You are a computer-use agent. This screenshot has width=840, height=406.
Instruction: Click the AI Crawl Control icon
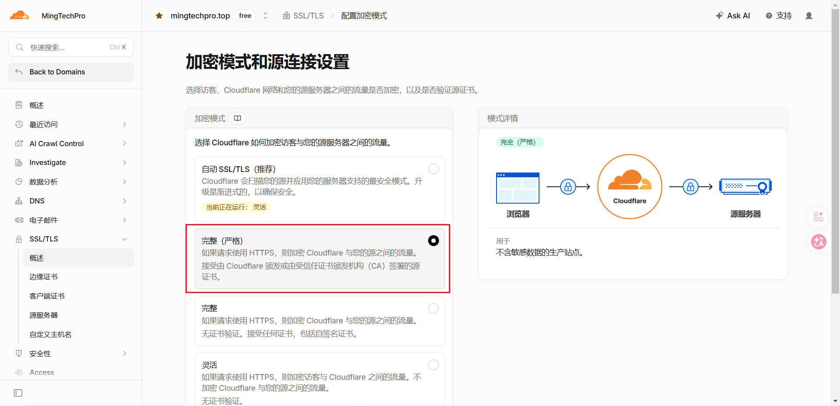[x=19, y=143]
